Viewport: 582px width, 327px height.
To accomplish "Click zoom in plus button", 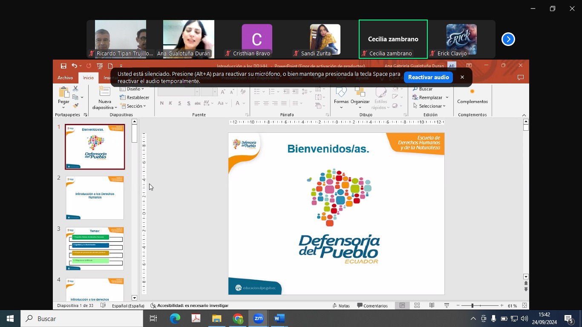I will [x=502, y=306].
